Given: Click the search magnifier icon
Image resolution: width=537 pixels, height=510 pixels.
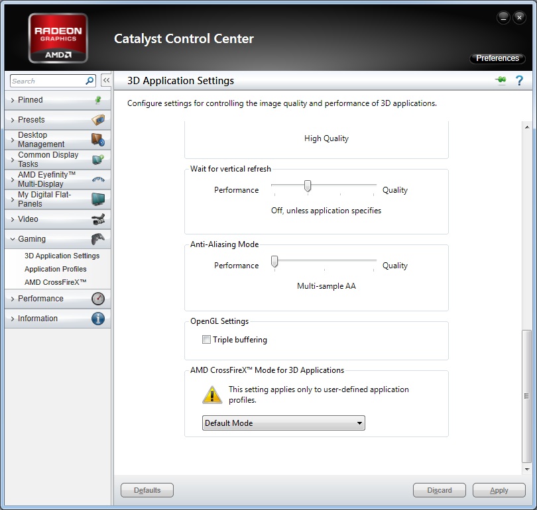Looking at the screenshot, I should click(89, 81).
